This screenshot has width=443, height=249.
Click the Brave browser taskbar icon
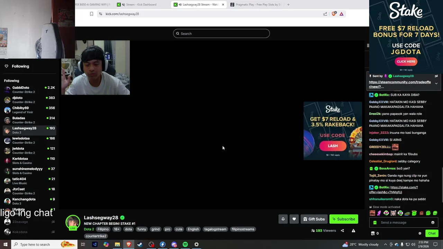coord(129,245)
